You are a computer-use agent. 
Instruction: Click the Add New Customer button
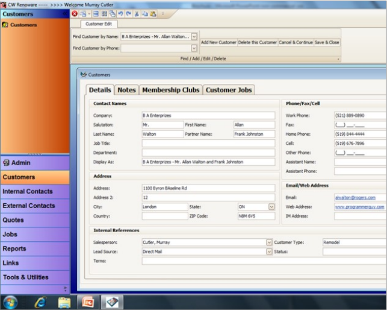(218, 43)
